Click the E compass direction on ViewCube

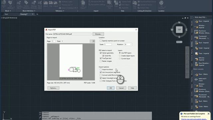pyautogui.click(x=186, y=30)
